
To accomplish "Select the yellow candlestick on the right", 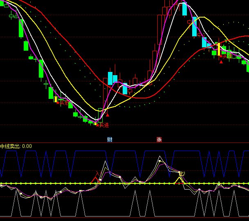I will (x=219, y=49).
